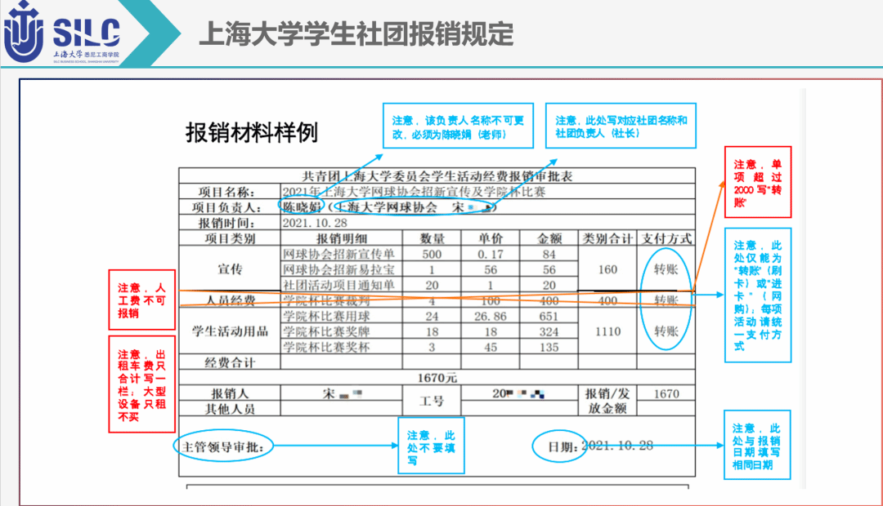Click the teal chevron arrow in header

155,33
